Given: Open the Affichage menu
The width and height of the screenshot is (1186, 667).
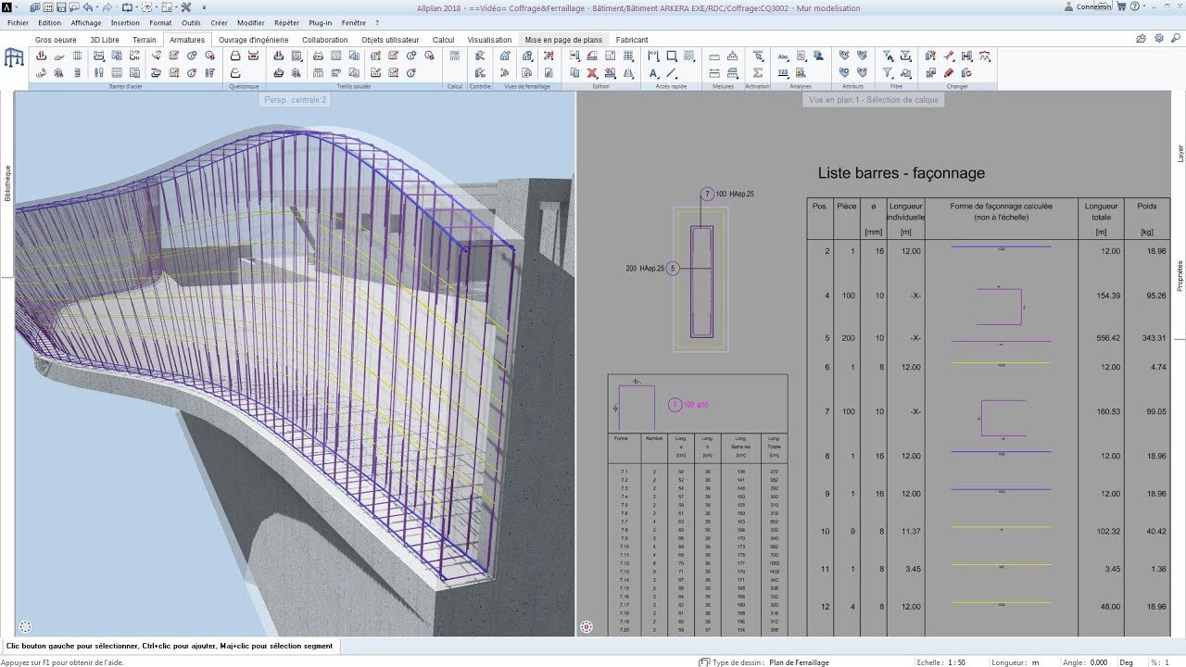Looking at the screenshot, I should 86,22.
